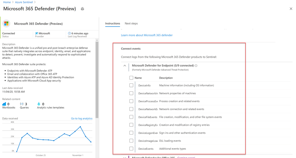This screenshot has width=296, height=158.
Task: Select the Instructions tab
Action: tap(113, 23)
